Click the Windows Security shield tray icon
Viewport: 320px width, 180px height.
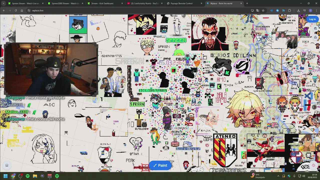click(289, 176)
